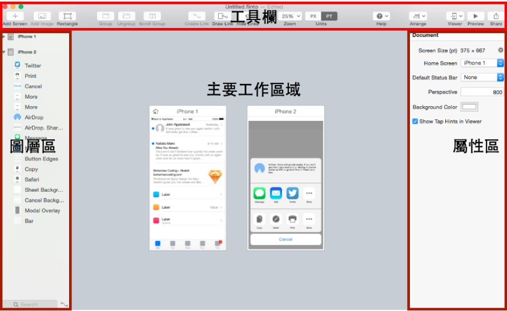Click the AirDrop icon in iPhone 2
This screenshot has width=507, height=311.
(x=259, y=168)
